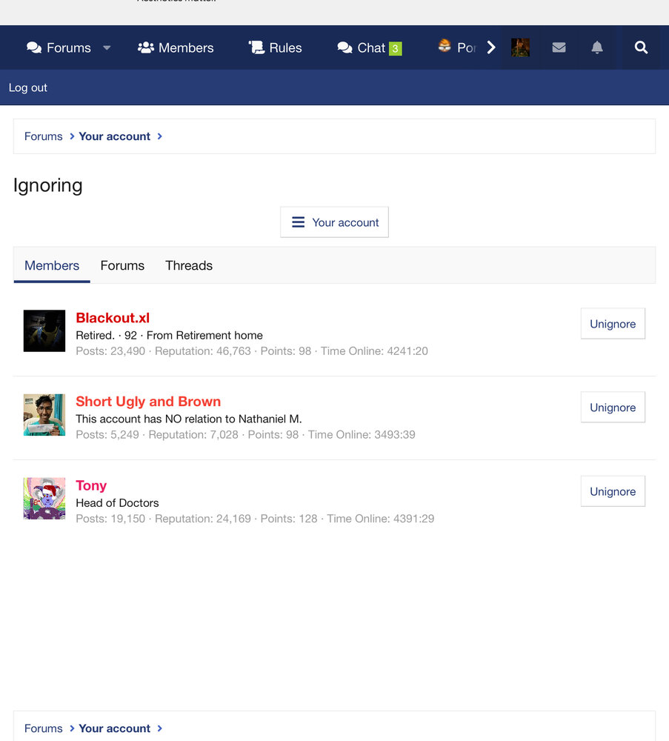Switch to the ignored Forums tab
Image resolution: width=669 pixels, height=741 pixels.
point(122,265)
